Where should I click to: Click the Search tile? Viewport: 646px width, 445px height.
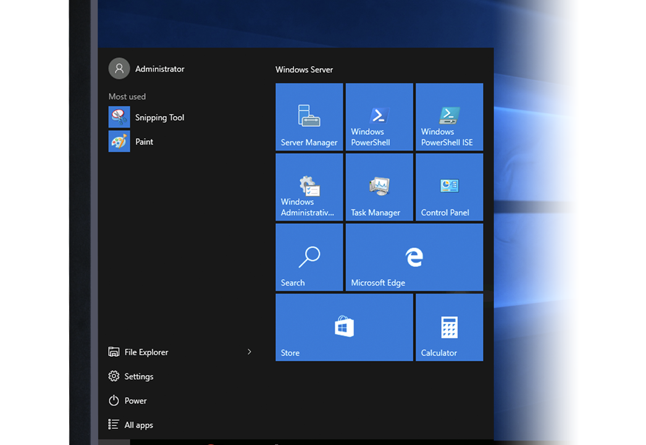click(x=309, y=257)
